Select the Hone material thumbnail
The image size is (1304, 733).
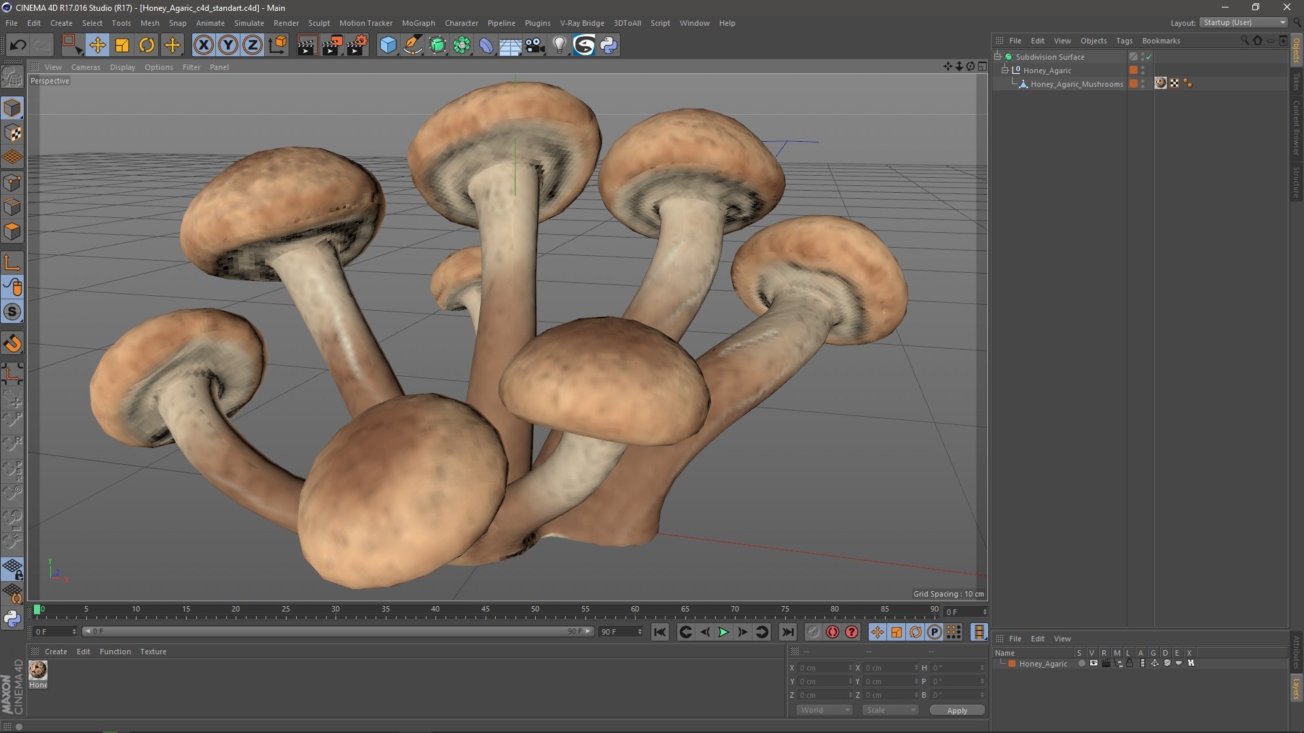pos(38,670)
